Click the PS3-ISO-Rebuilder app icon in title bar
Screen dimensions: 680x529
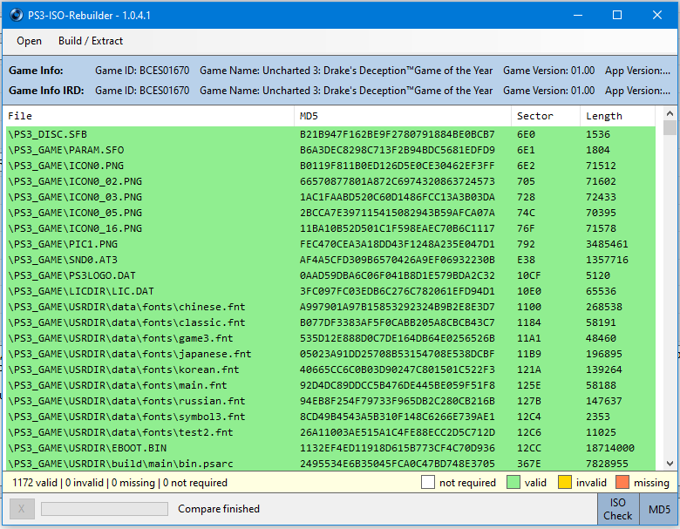16,14
